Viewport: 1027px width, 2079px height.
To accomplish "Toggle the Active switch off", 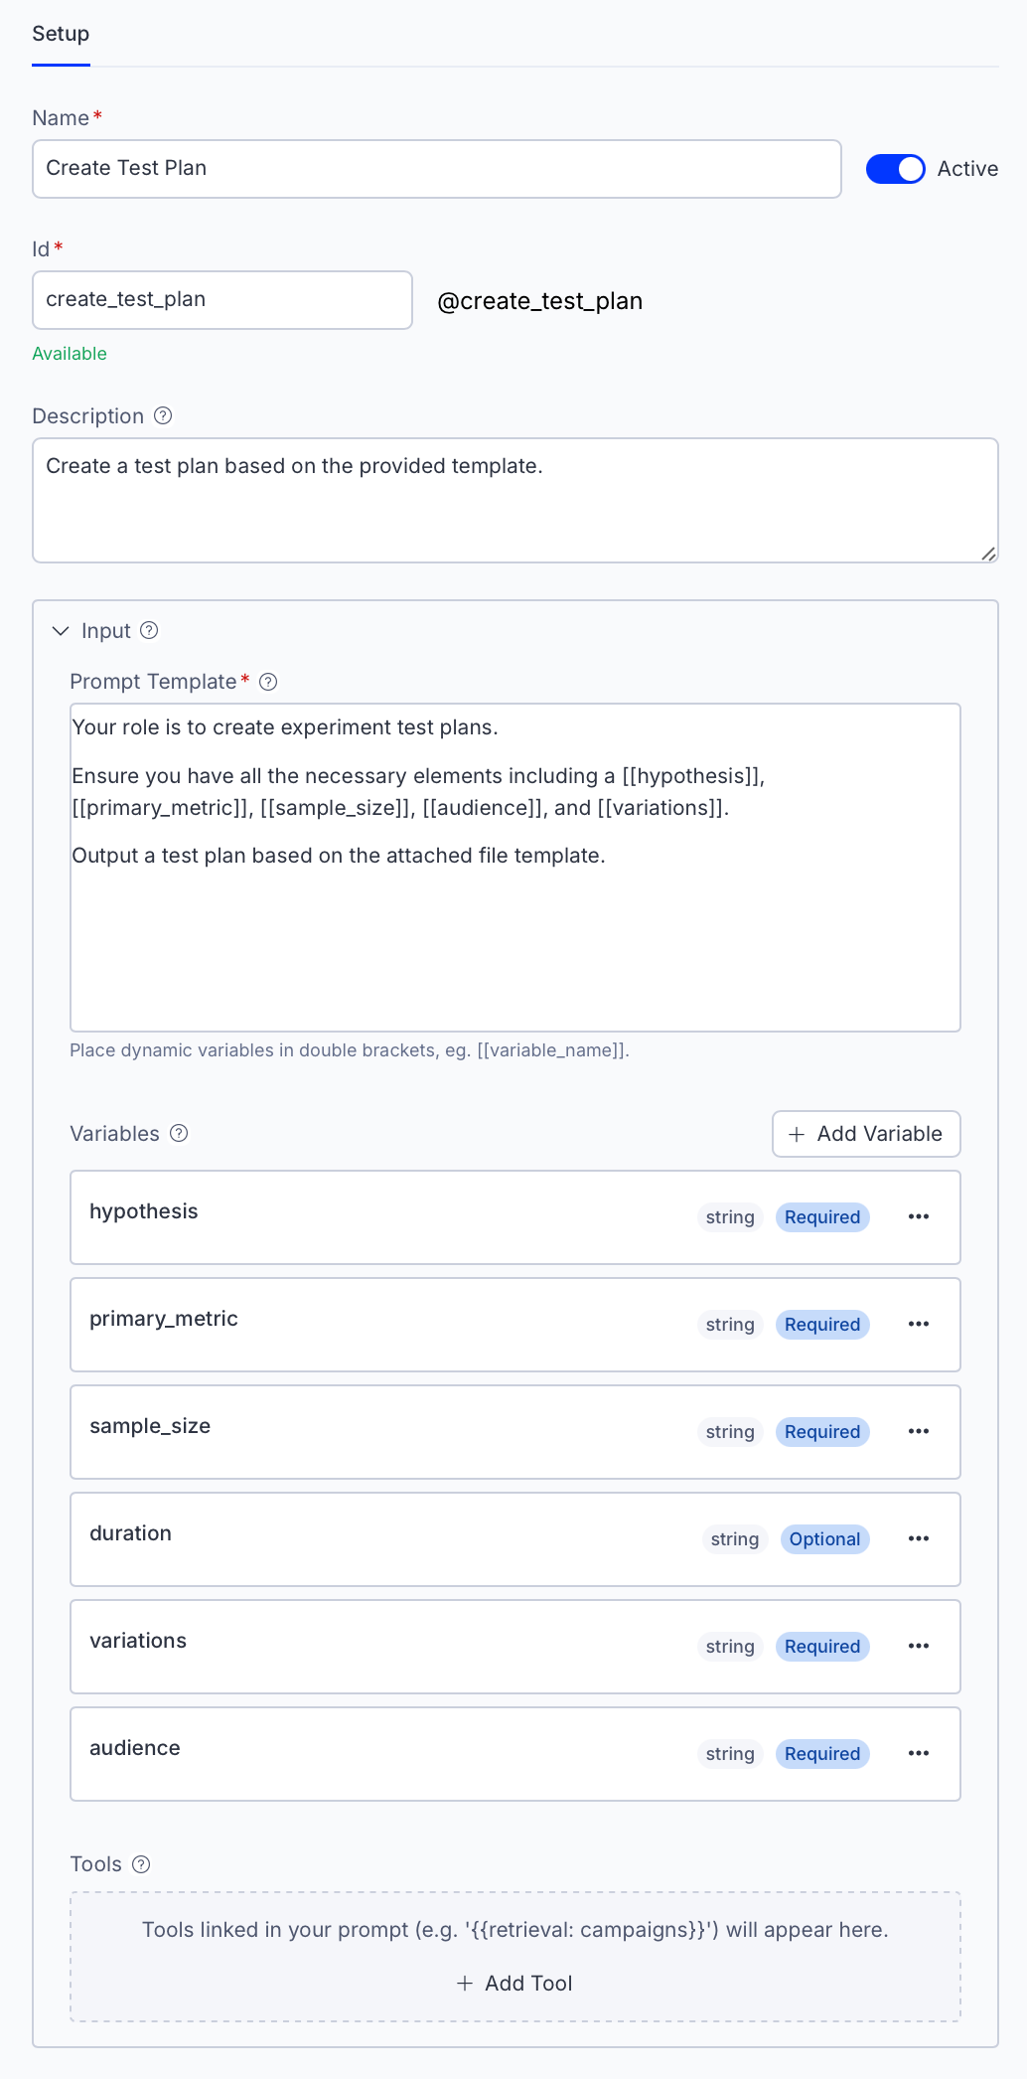I will tap(895, 169).
